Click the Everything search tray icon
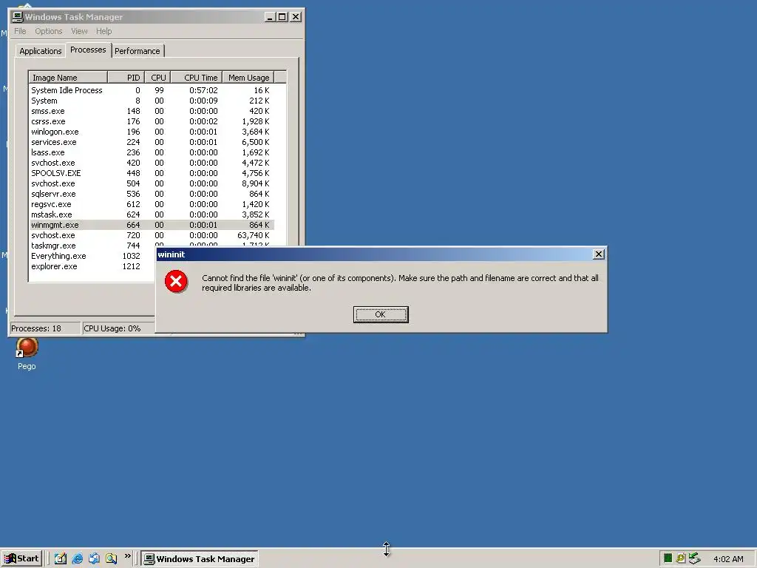Screen dimensions: 757x568 pyautogui.click(x=680, y=558)
